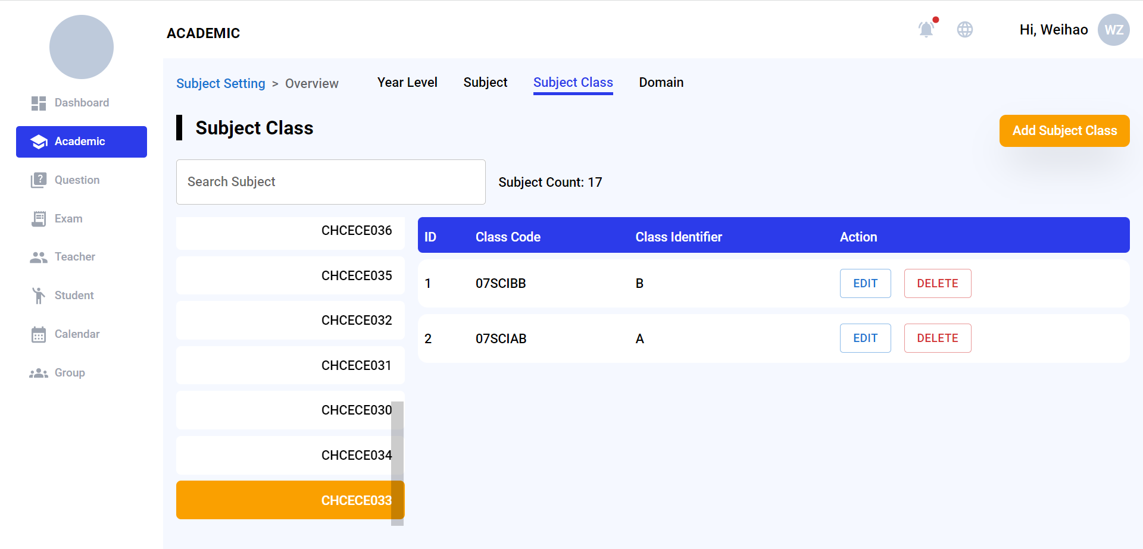This screenshot has width=1143, height=549.
Task: Open the Calendar sidebar icon
Action: tap(39, 334)
